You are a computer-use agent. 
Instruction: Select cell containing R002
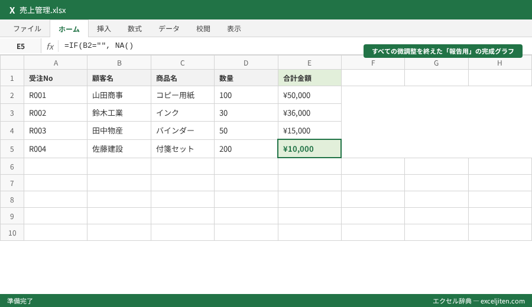pos(56,113)
